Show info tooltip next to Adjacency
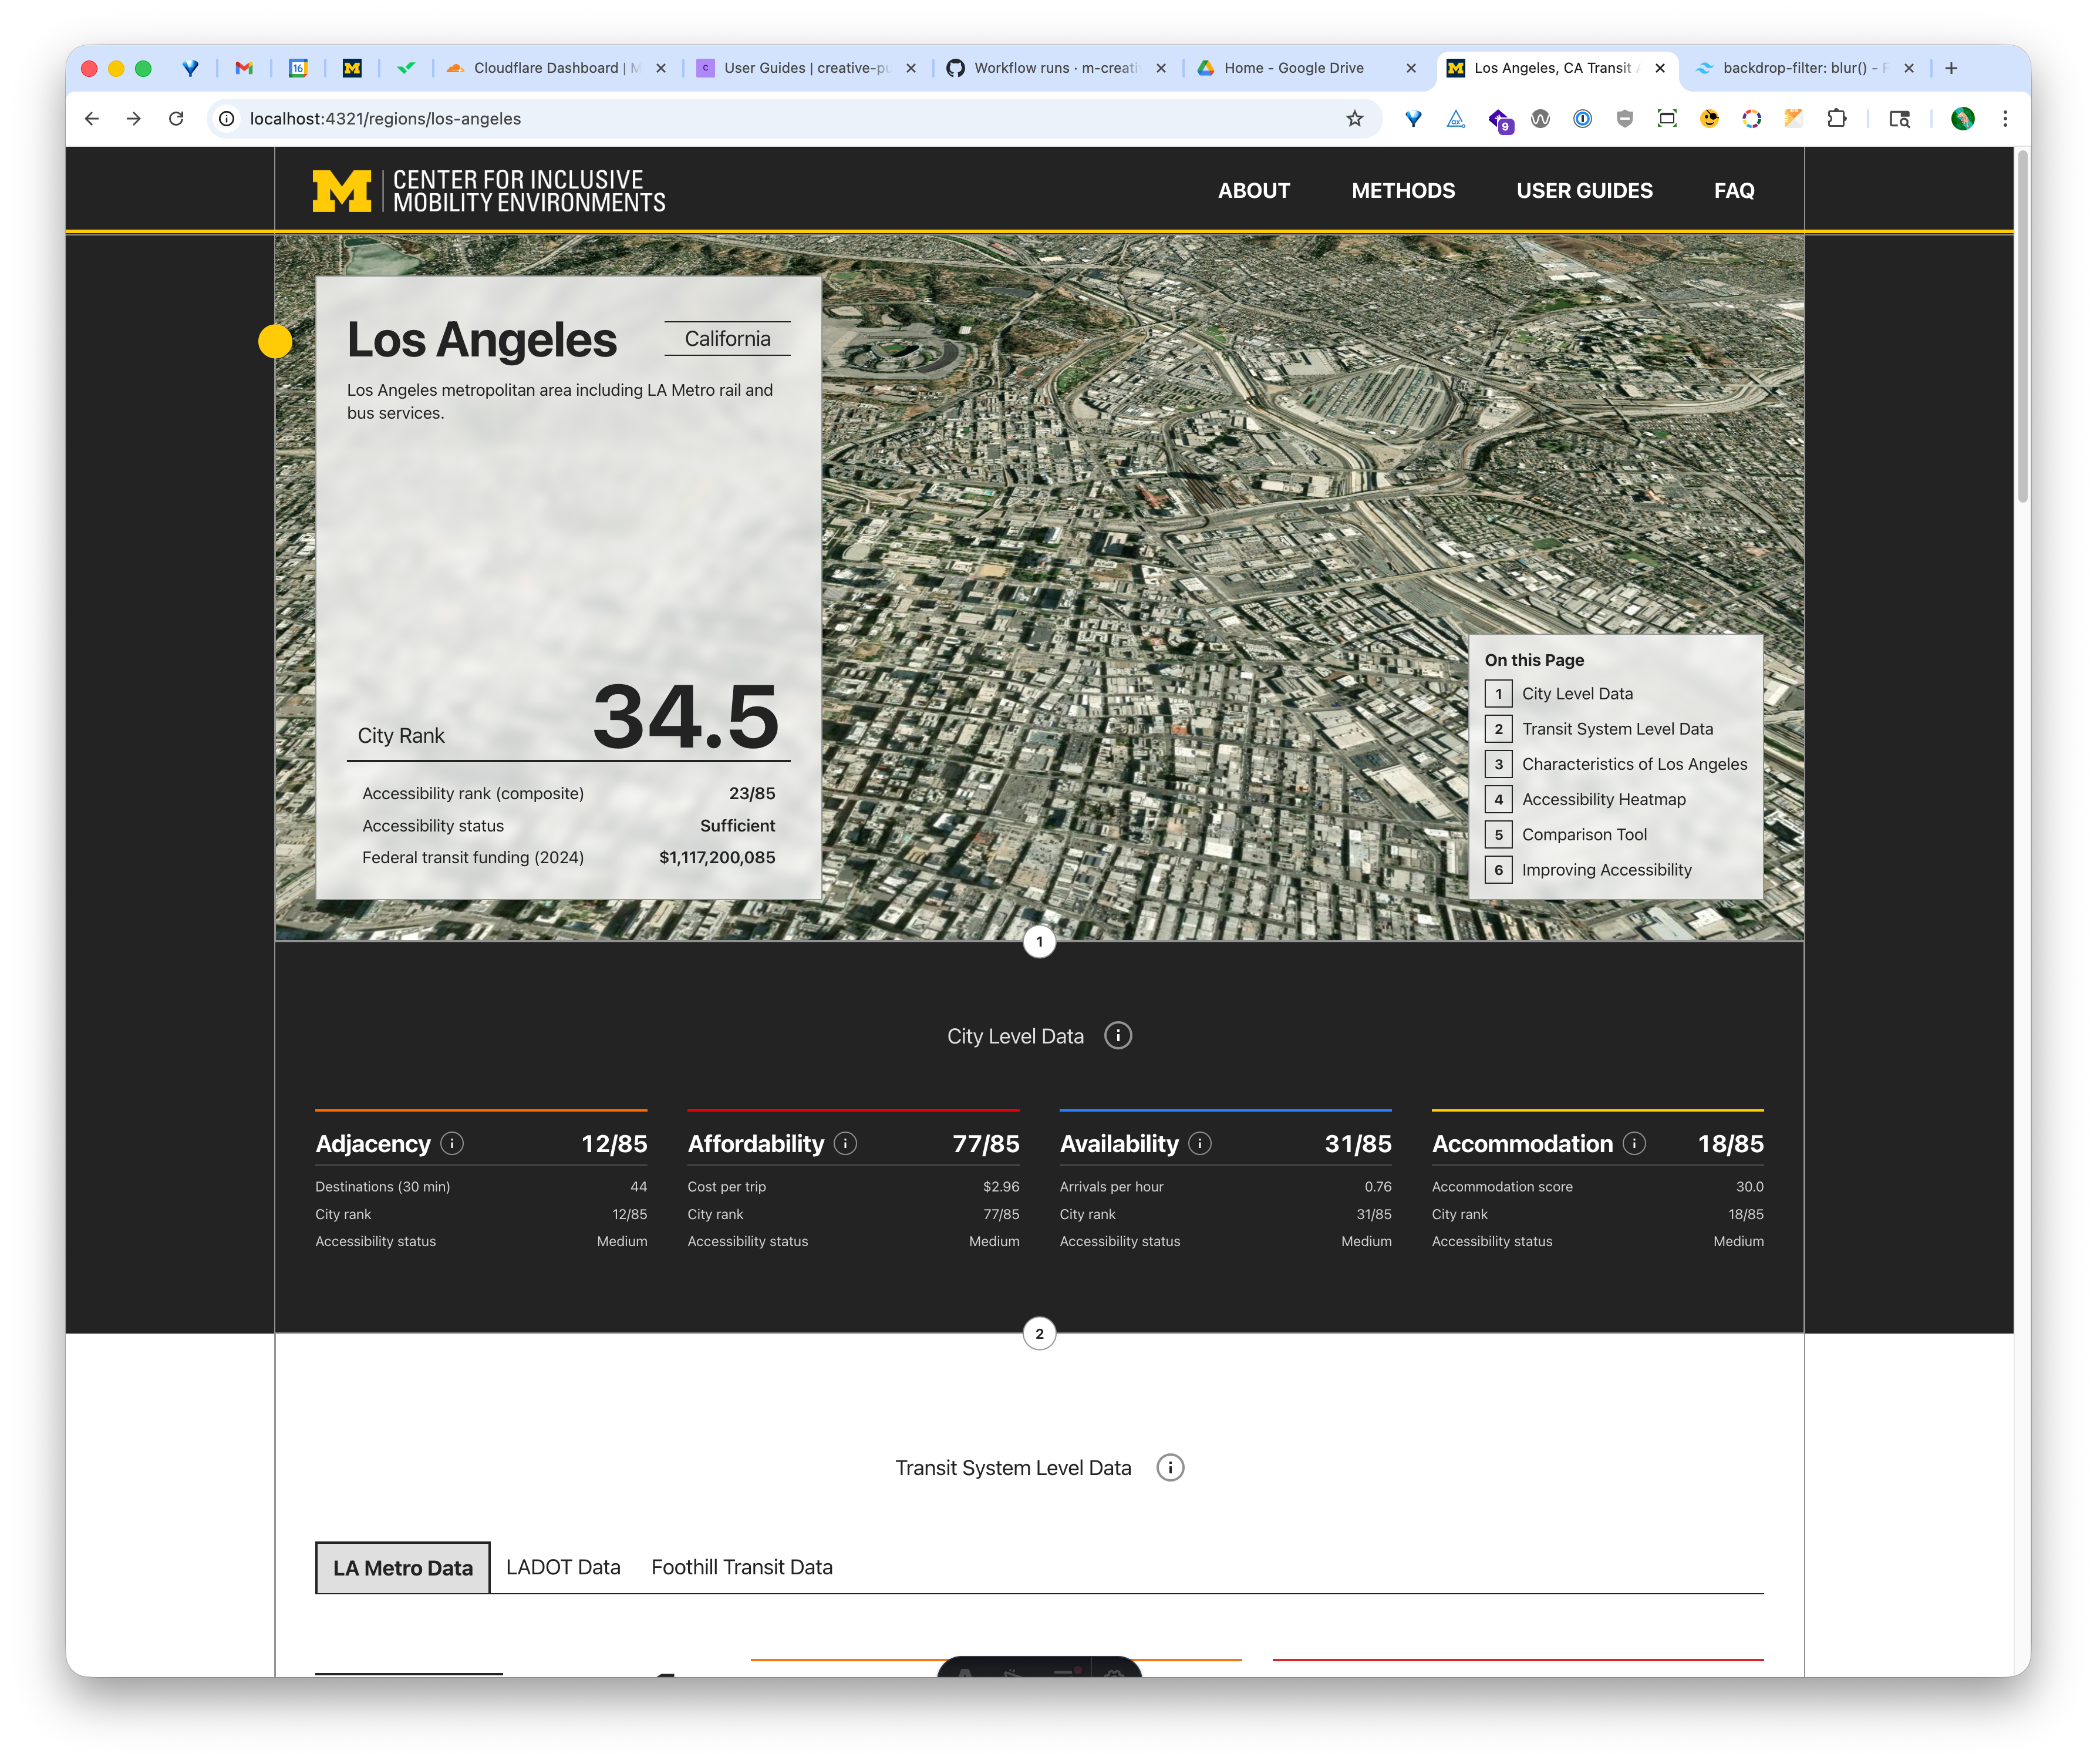The height and width of the screenshot is (1764, 2097). pos(452,1143)
